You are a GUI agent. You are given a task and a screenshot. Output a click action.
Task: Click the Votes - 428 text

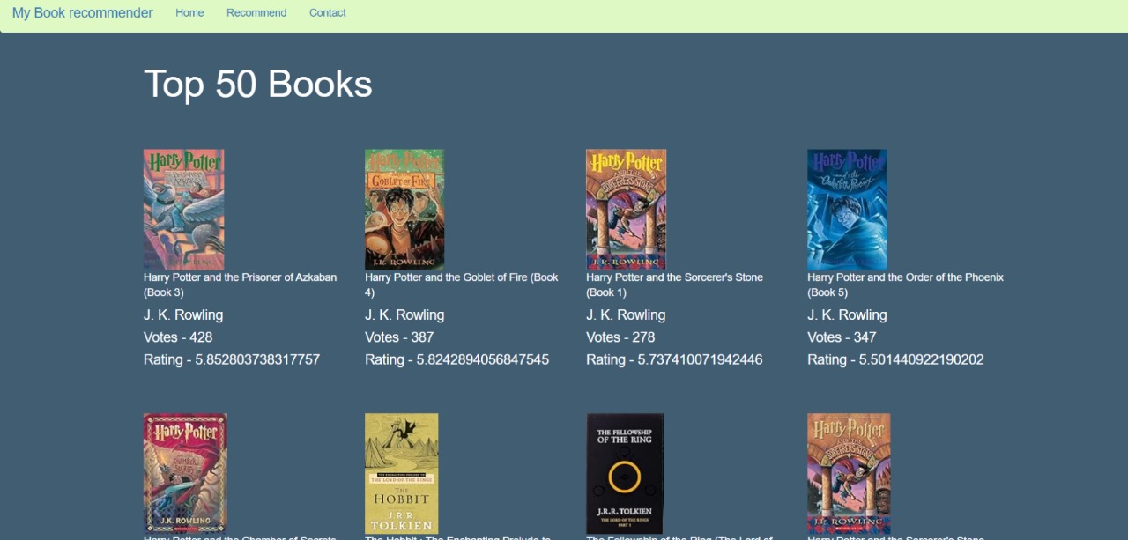click(x=178, y=337)
